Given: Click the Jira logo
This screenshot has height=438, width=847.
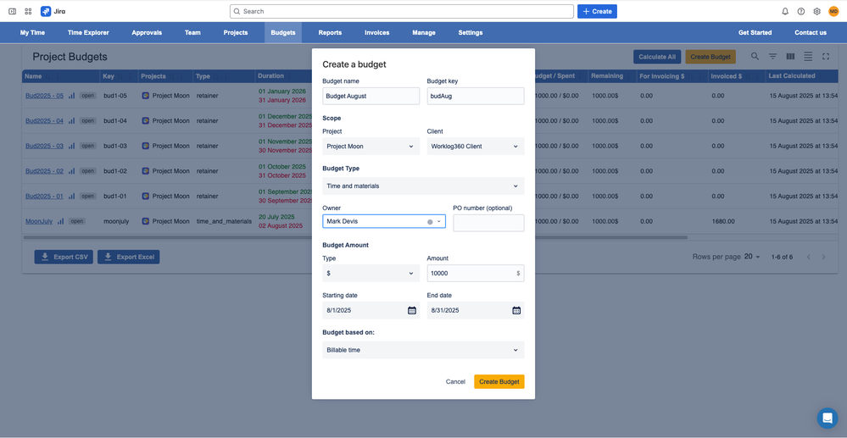Looking at the screenshot, I should (53, 11).
